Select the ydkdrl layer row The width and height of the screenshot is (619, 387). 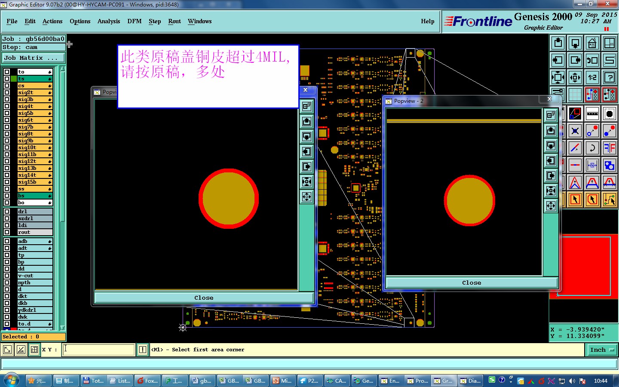pos(35,310)
